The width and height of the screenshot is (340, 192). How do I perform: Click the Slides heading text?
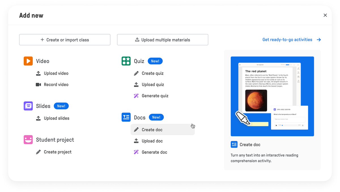pyautogui.click(x=43, y=106)
